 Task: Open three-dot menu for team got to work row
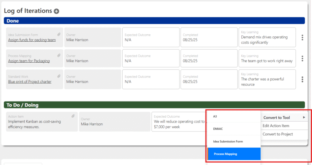pos(302,59)
